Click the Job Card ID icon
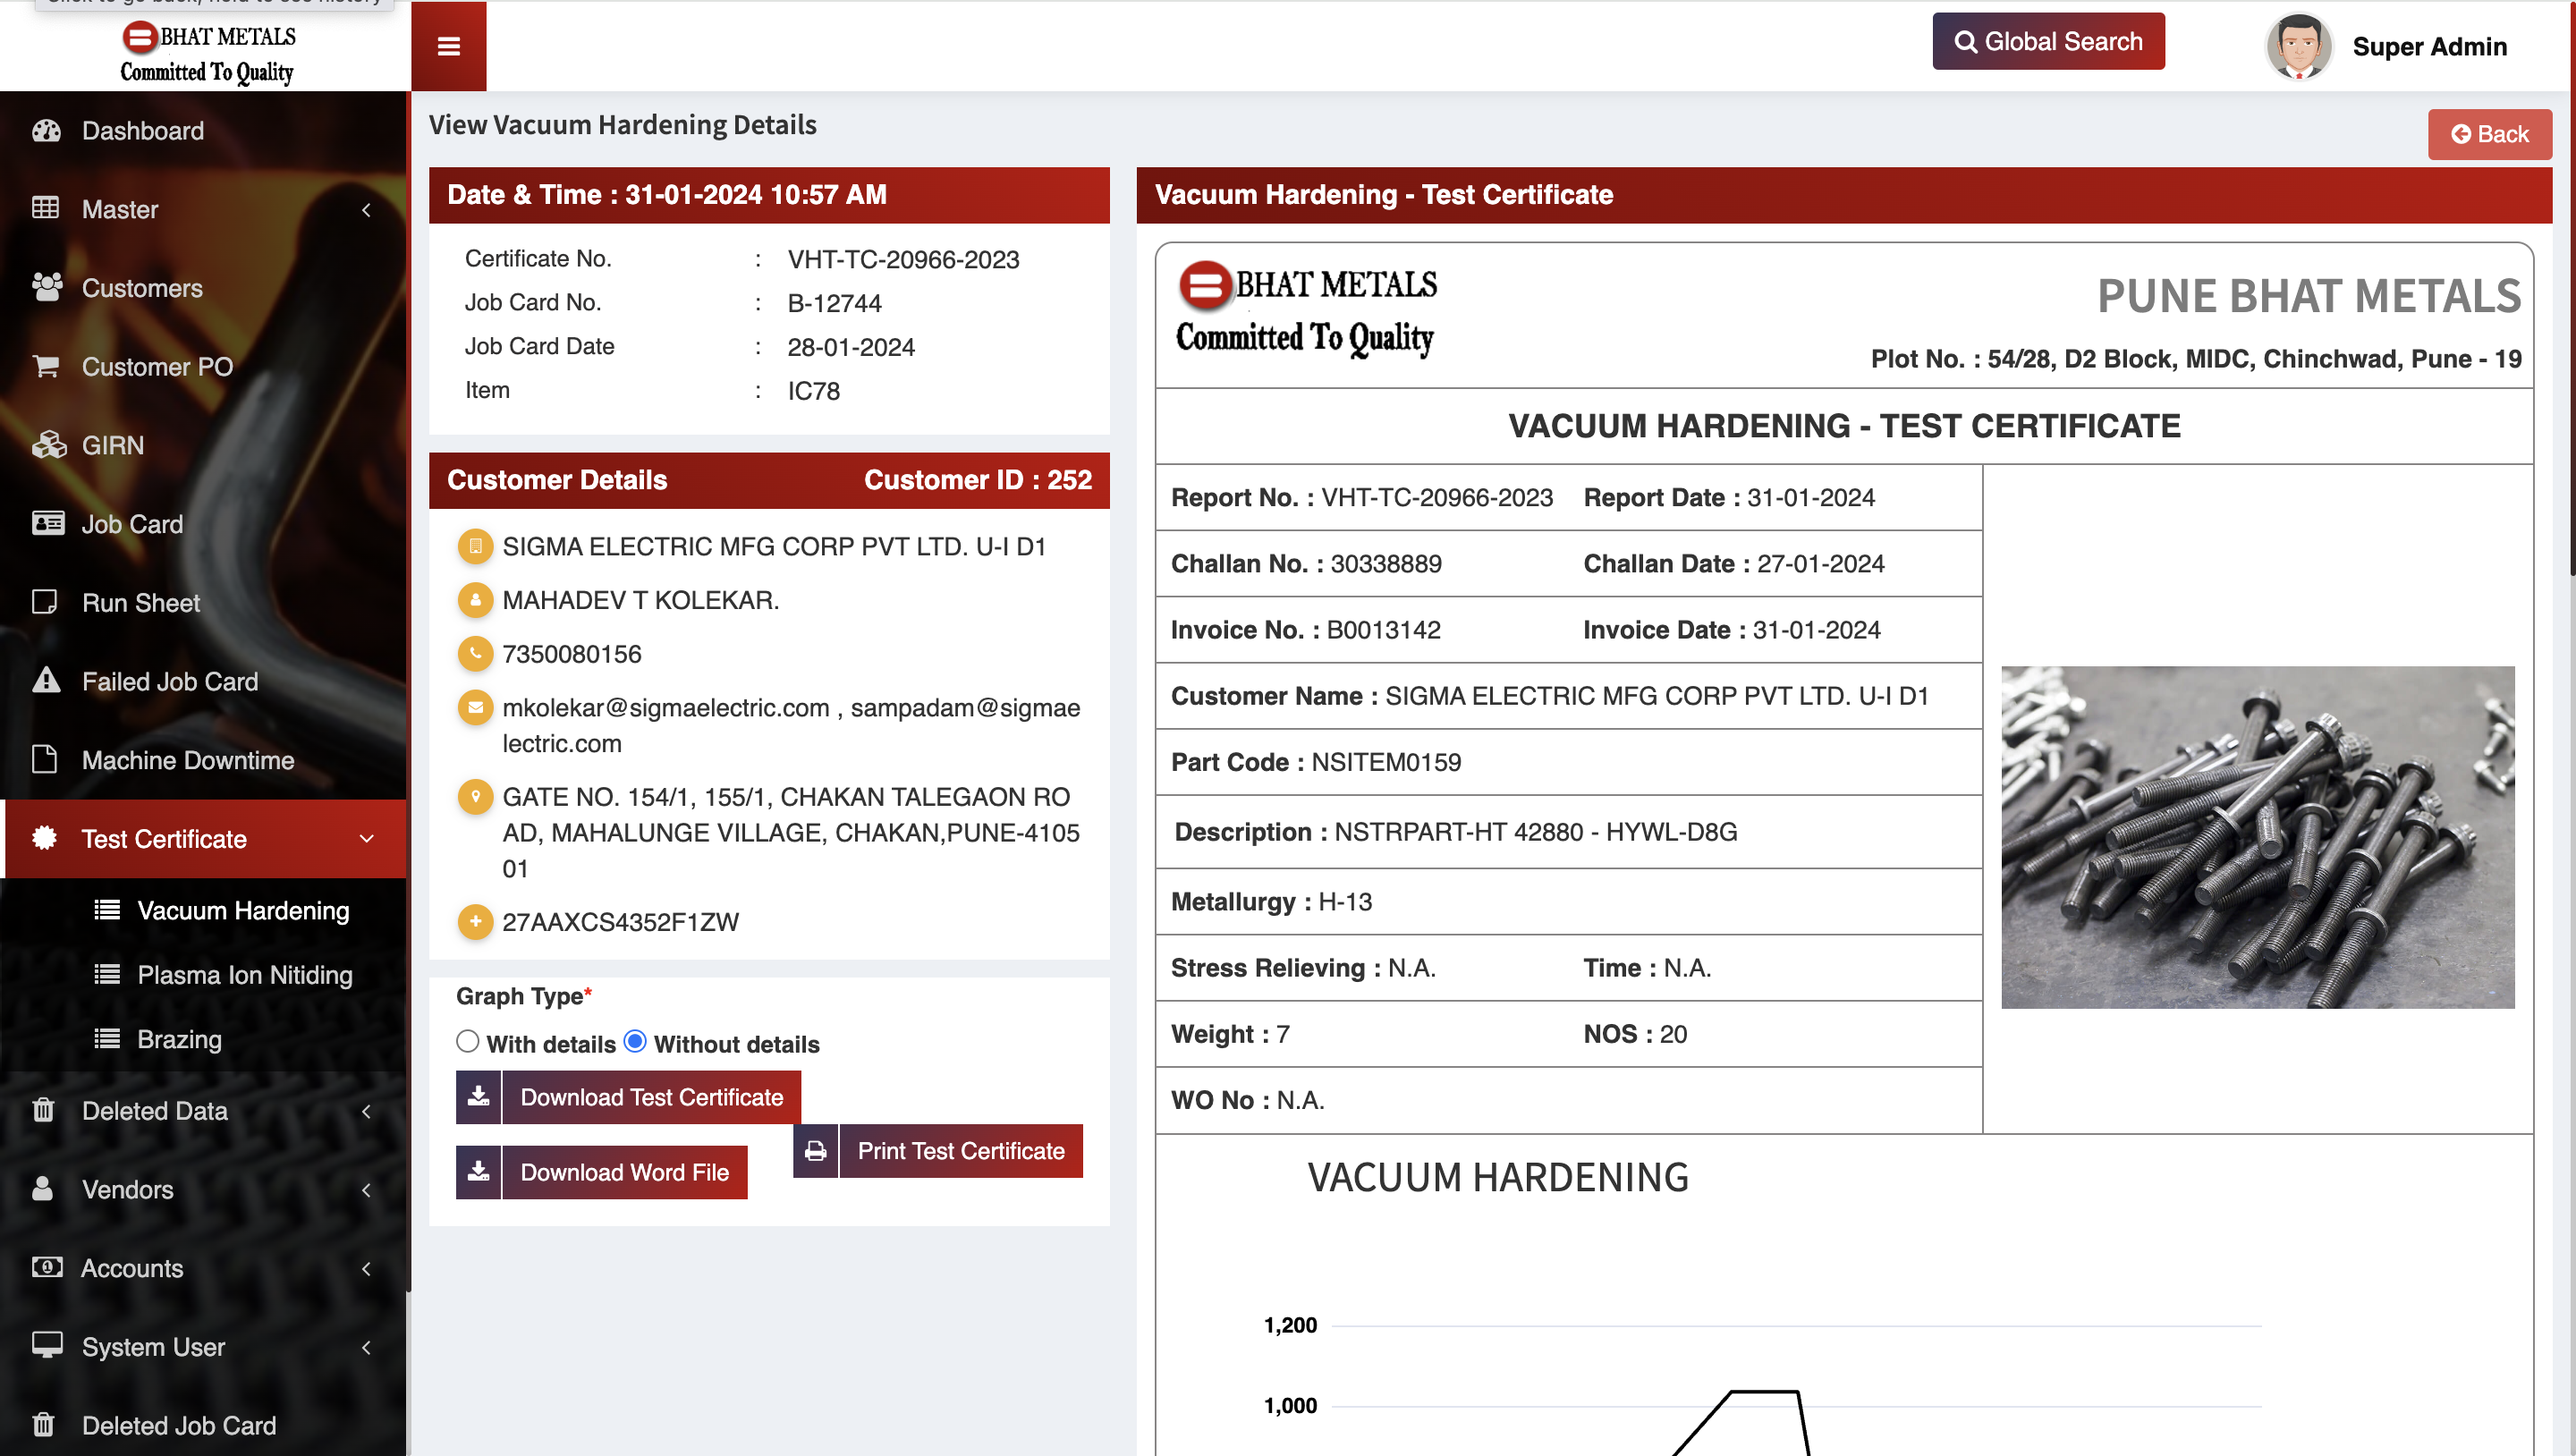2576x1456 pixels. pyautogui.click(x=47, y=523)
